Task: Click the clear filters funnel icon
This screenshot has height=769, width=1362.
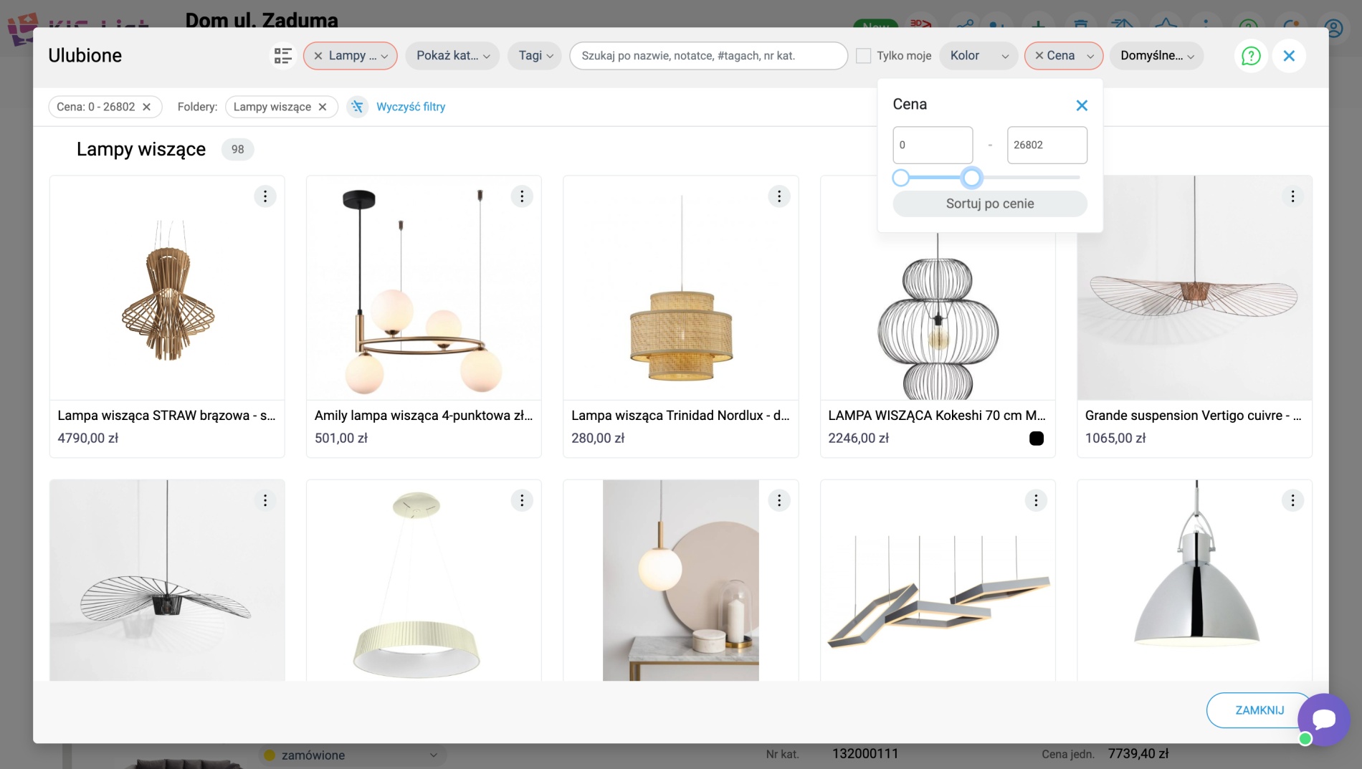Action: 357,107
